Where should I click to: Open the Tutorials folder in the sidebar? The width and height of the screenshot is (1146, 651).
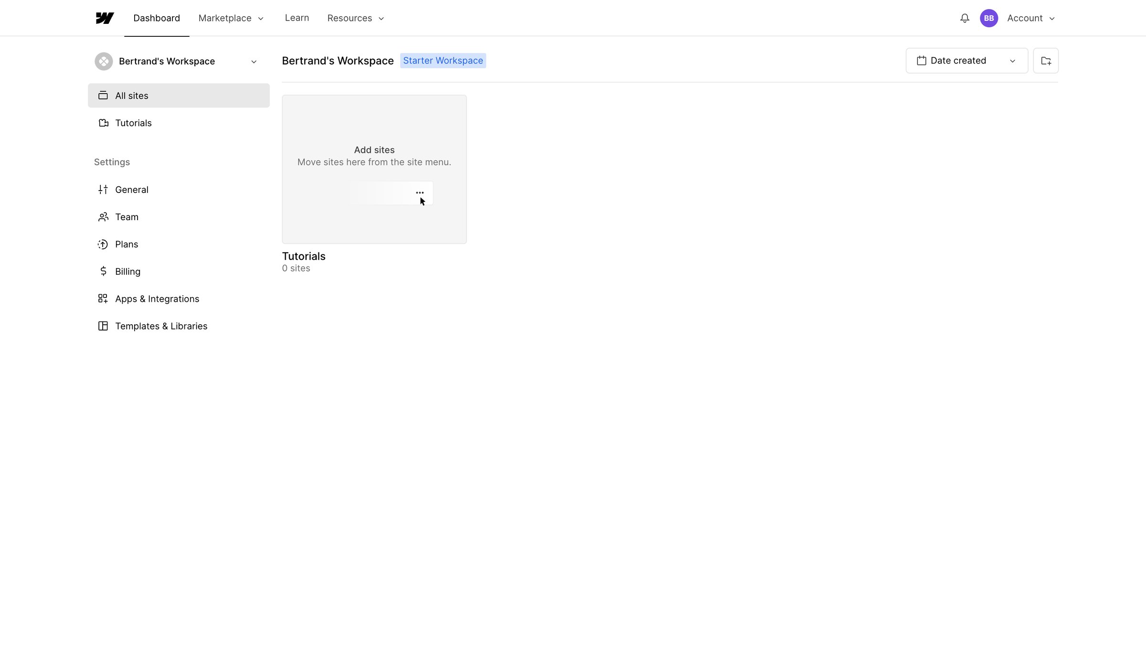(179, 123)
